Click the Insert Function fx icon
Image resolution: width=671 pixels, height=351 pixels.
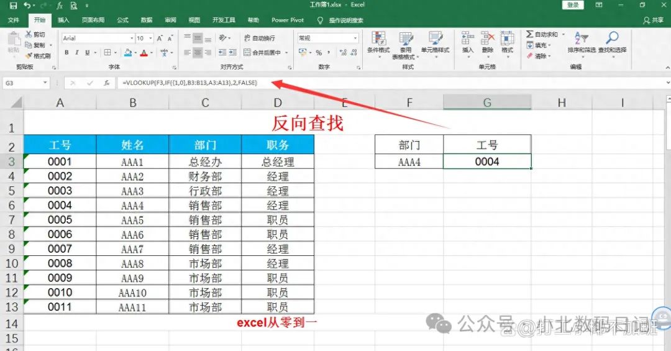click(107, 83)
